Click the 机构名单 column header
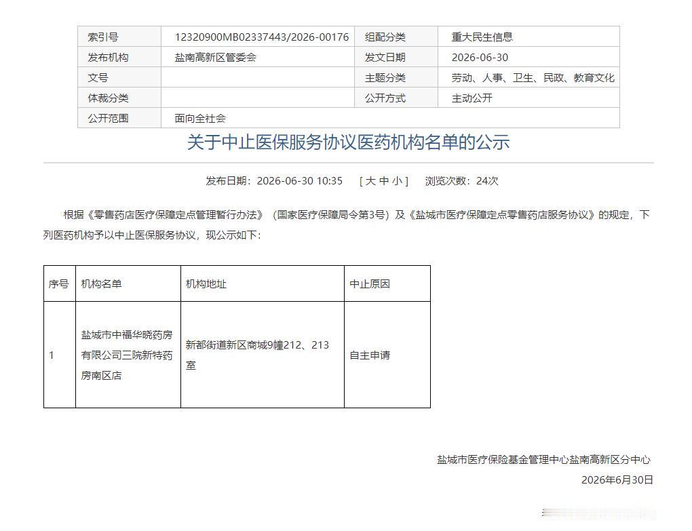Screen dimensions: 692x531 (x=128, y=283)
